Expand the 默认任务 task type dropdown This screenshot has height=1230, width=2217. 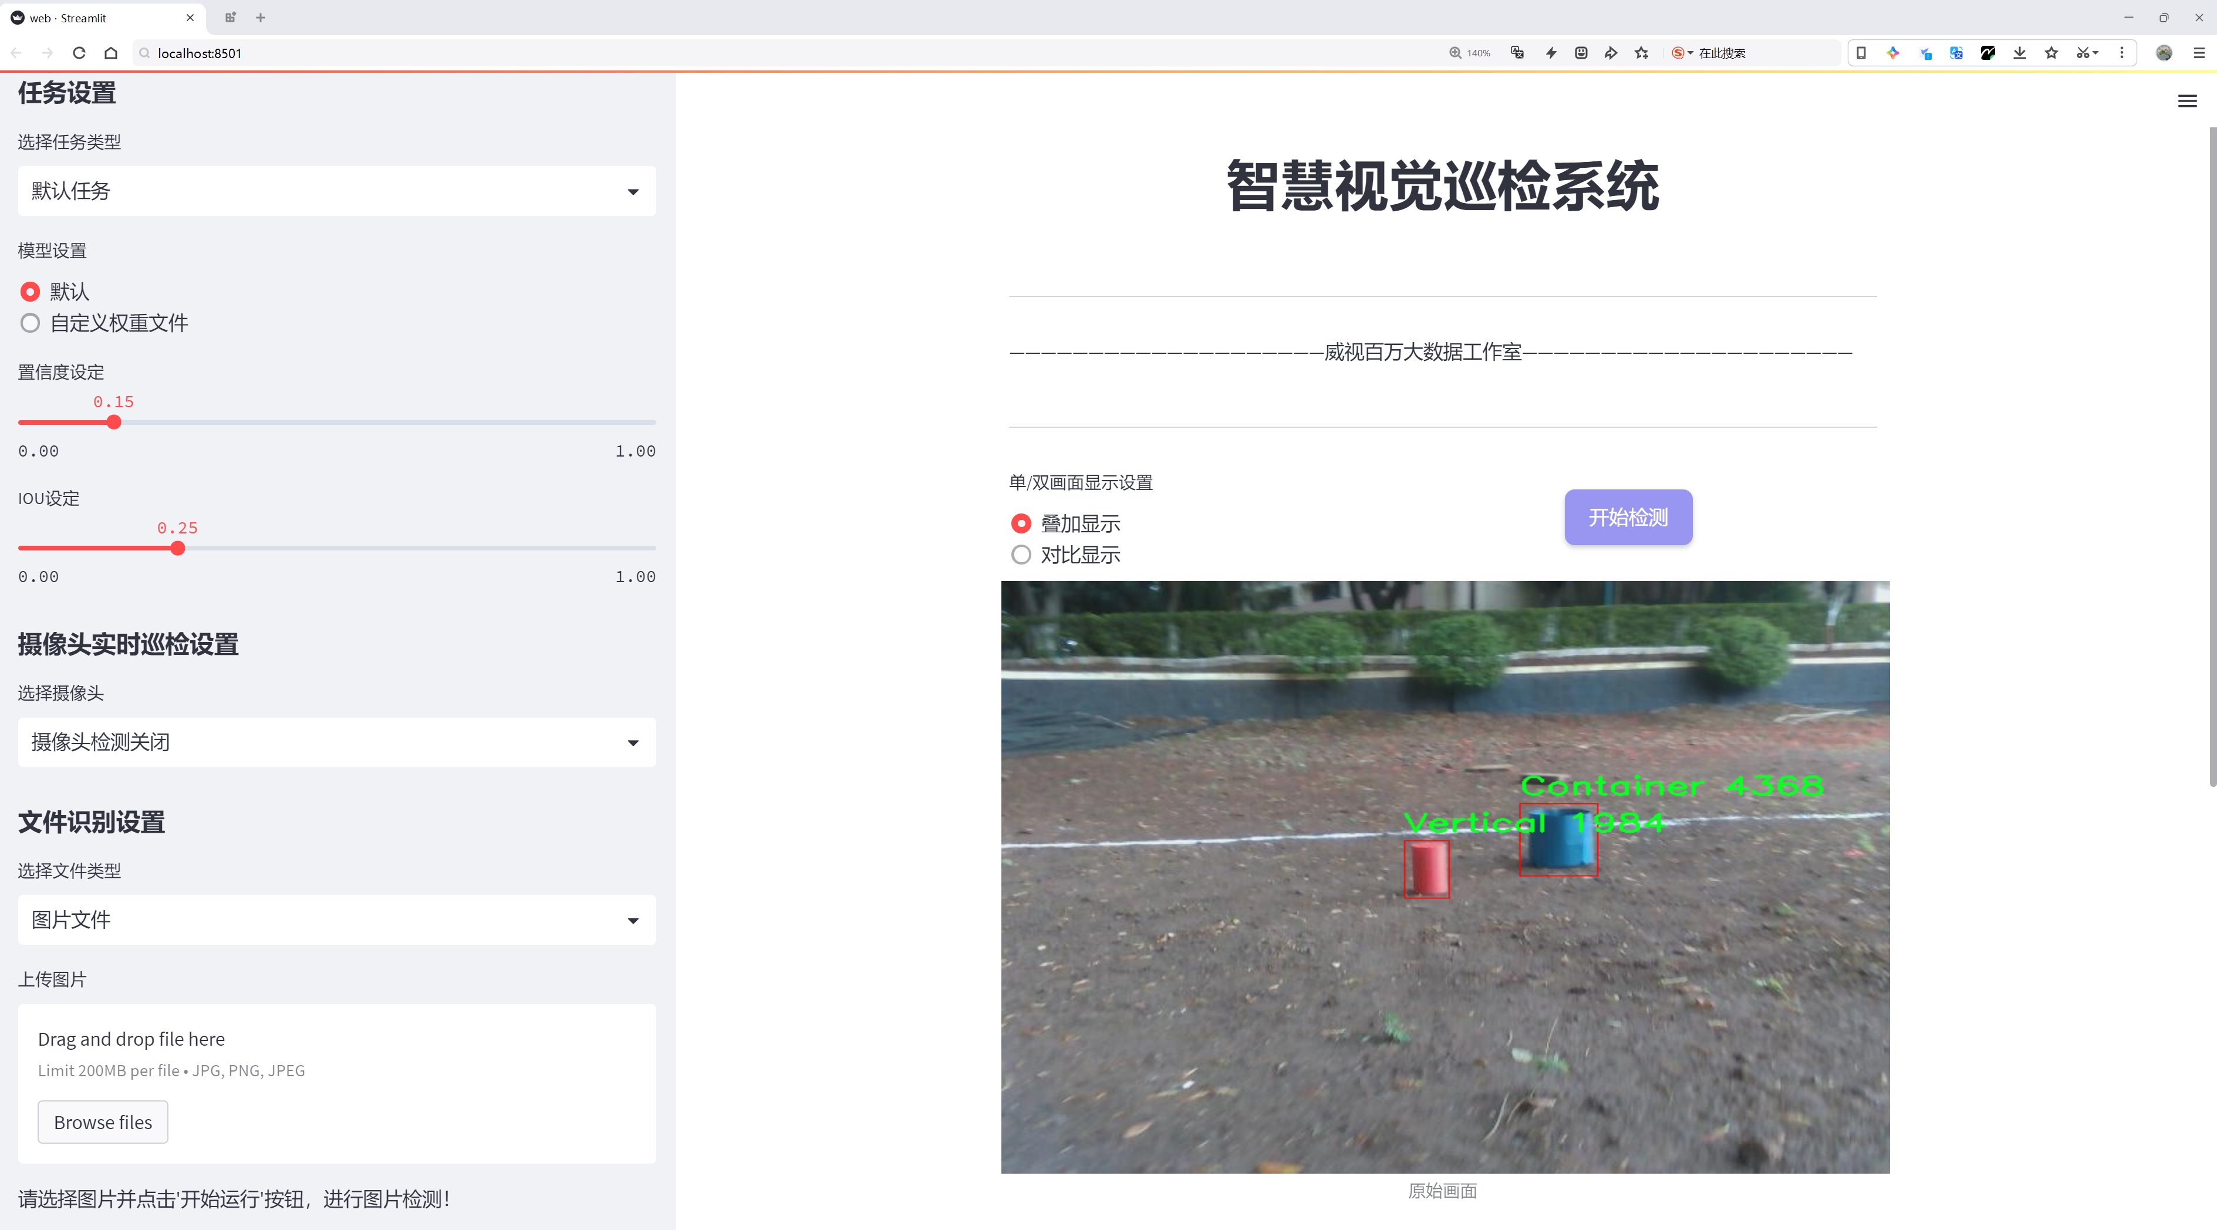[x=336, y=191]
